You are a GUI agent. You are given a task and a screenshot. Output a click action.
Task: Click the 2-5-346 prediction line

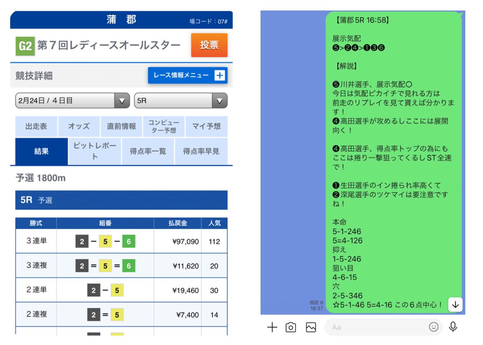click(x=347, y=296)
